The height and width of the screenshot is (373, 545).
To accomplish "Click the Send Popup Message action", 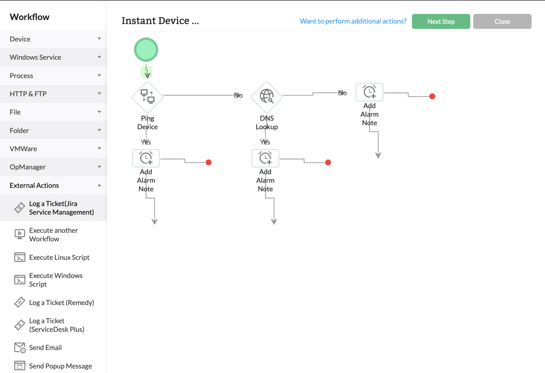I will pyautogui.click(x=60, y=366).
